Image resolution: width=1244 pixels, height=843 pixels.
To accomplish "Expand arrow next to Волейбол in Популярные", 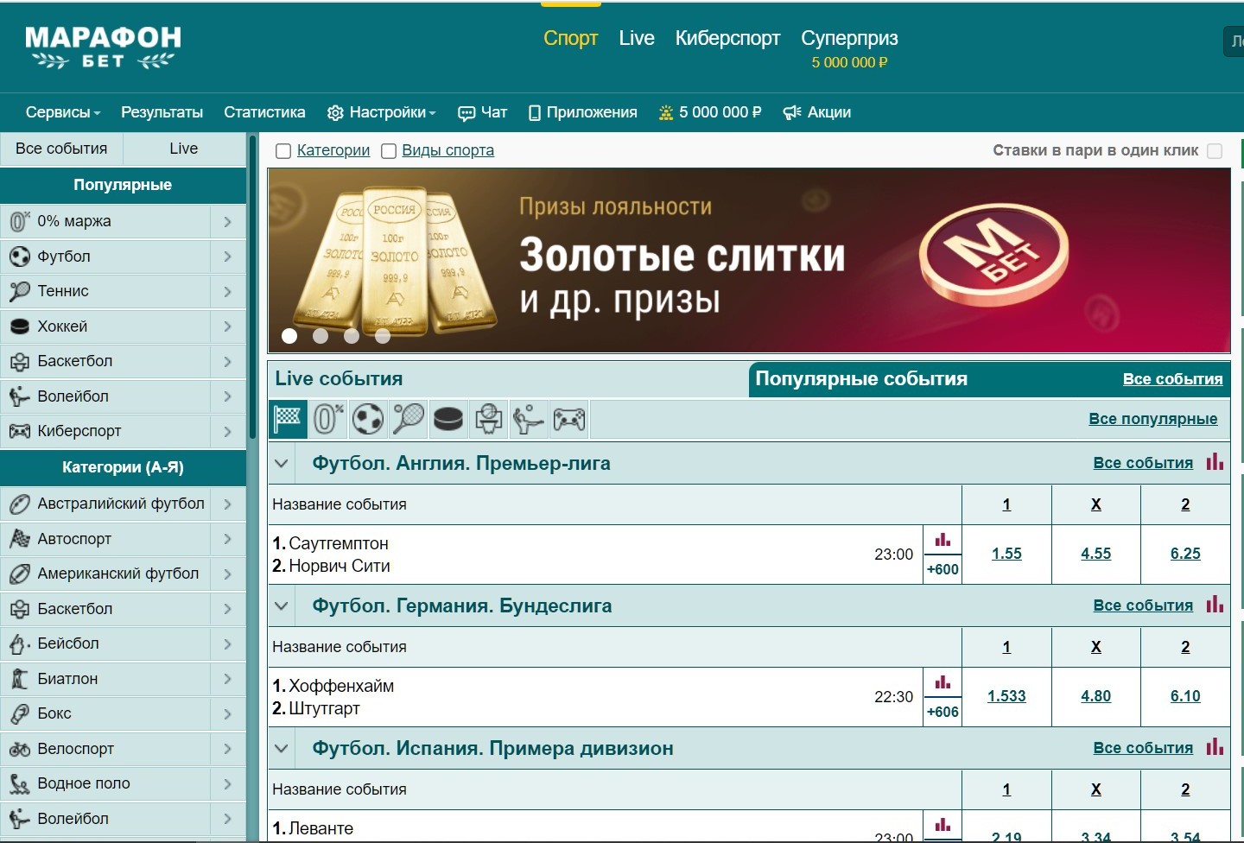I will coord(228,396).
